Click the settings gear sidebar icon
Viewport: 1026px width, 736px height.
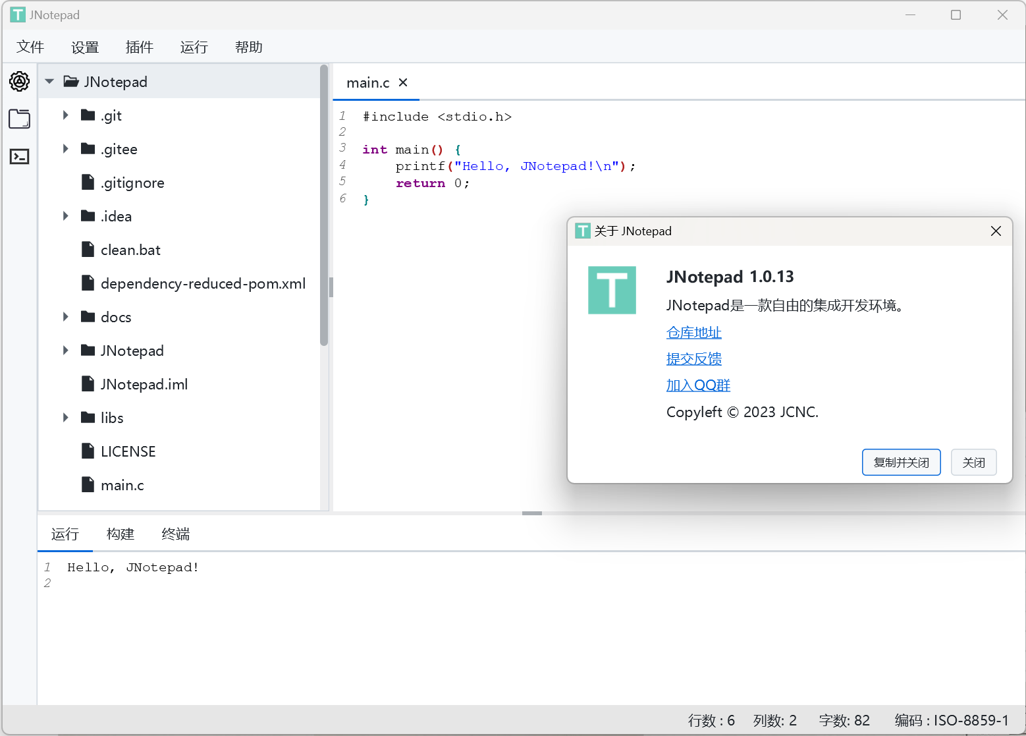19,82
